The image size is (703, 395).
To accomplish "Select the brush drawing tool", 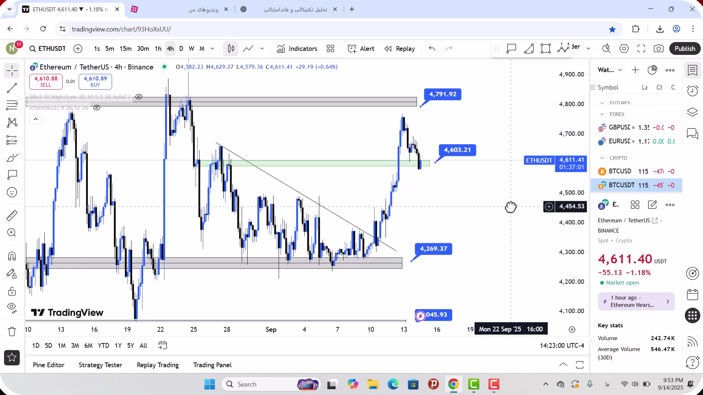I will pyautogui.click(x=12, y=158).
